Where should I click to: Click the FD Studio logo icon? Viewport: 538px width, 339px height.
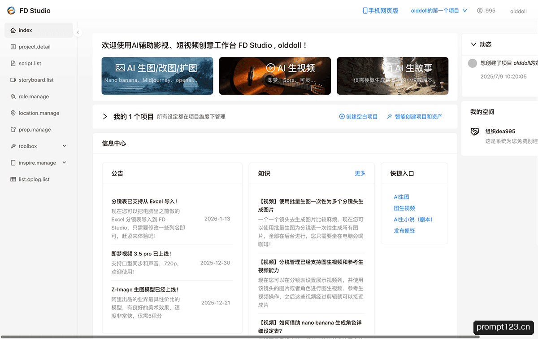(x=11, y=10)
